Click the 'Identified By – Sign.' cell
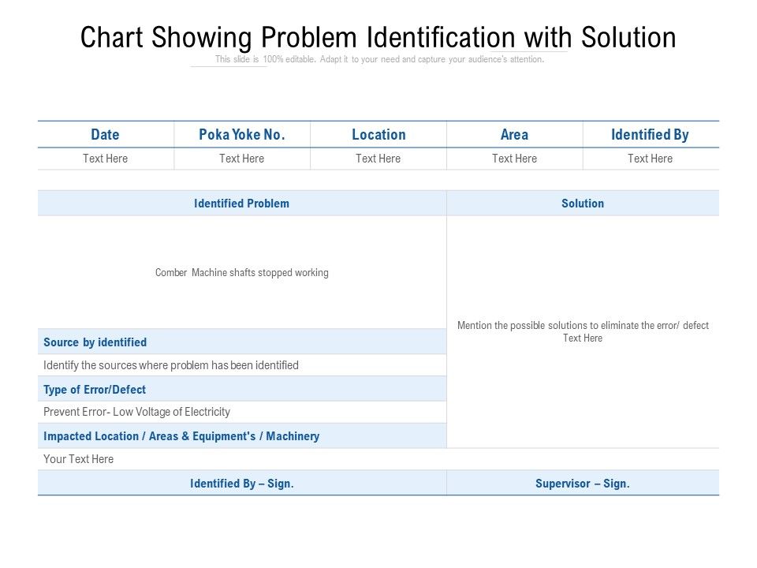 [x=242, y=484]
